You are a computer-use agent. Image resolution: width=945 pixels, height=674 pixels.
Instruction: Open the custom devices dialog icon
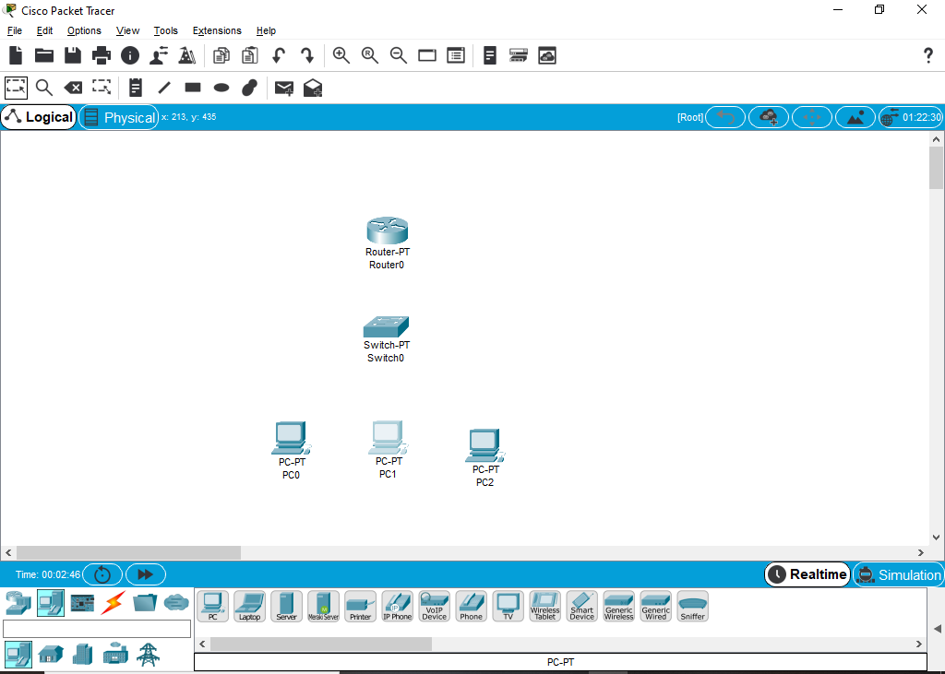point(456,55)
